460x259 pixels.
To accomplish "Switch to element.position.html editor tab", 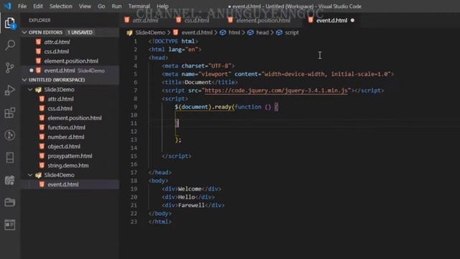I will 263,20.
